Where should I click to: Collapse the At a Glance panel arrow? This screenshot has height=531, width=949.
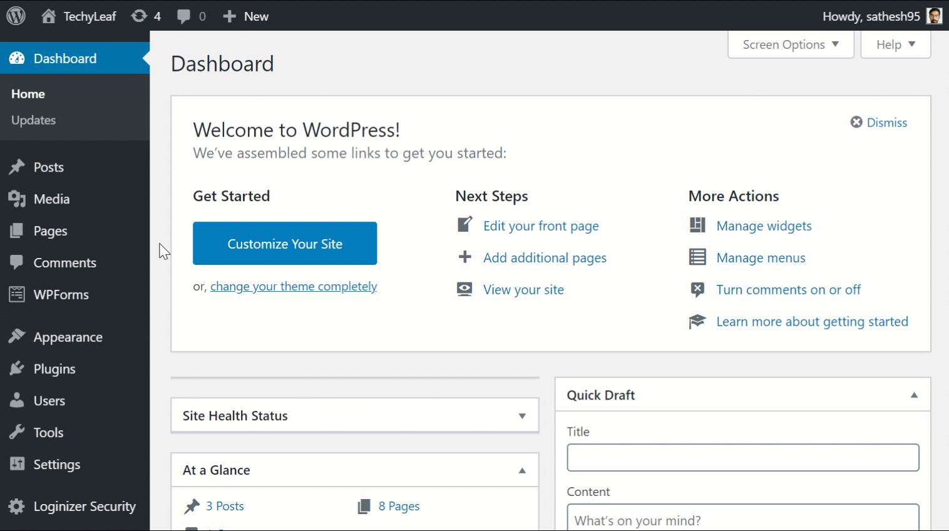[x=522, y=470]
